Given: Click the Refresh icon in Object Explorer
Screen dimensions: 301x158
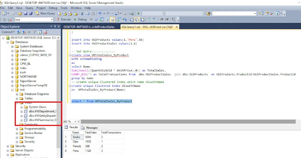Looking at the screenshot, I should pos(40,32).
